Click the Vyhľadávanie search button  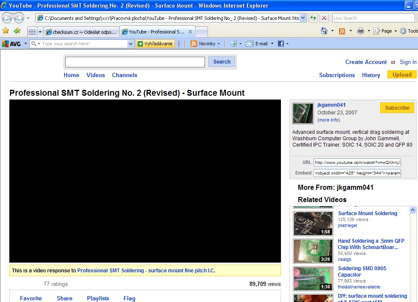155,44
